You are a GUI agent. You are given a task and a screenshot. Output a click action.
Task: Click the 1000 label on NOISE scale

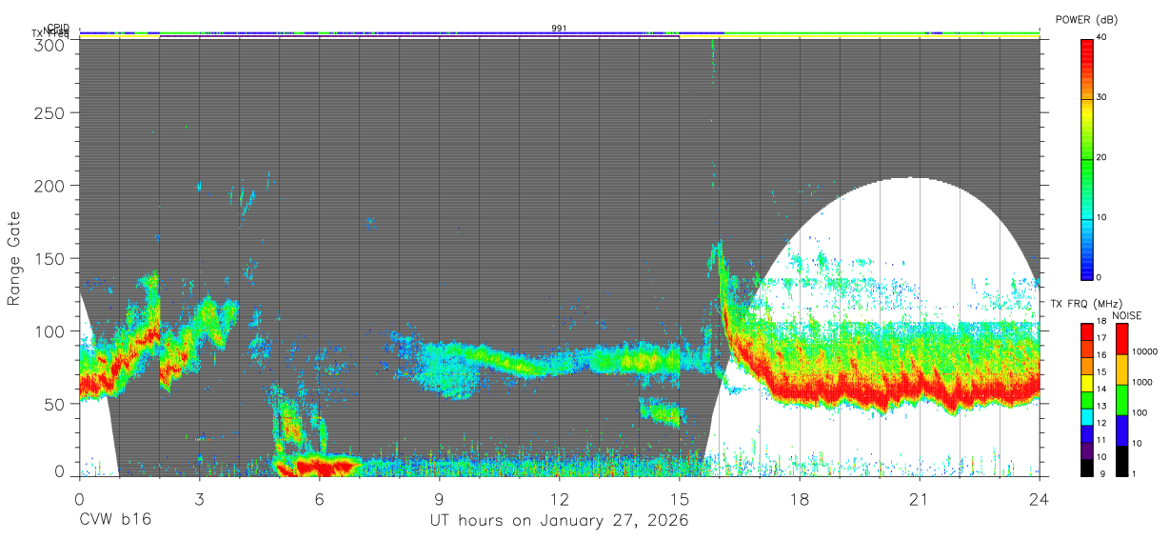[x=1141, y=382]
